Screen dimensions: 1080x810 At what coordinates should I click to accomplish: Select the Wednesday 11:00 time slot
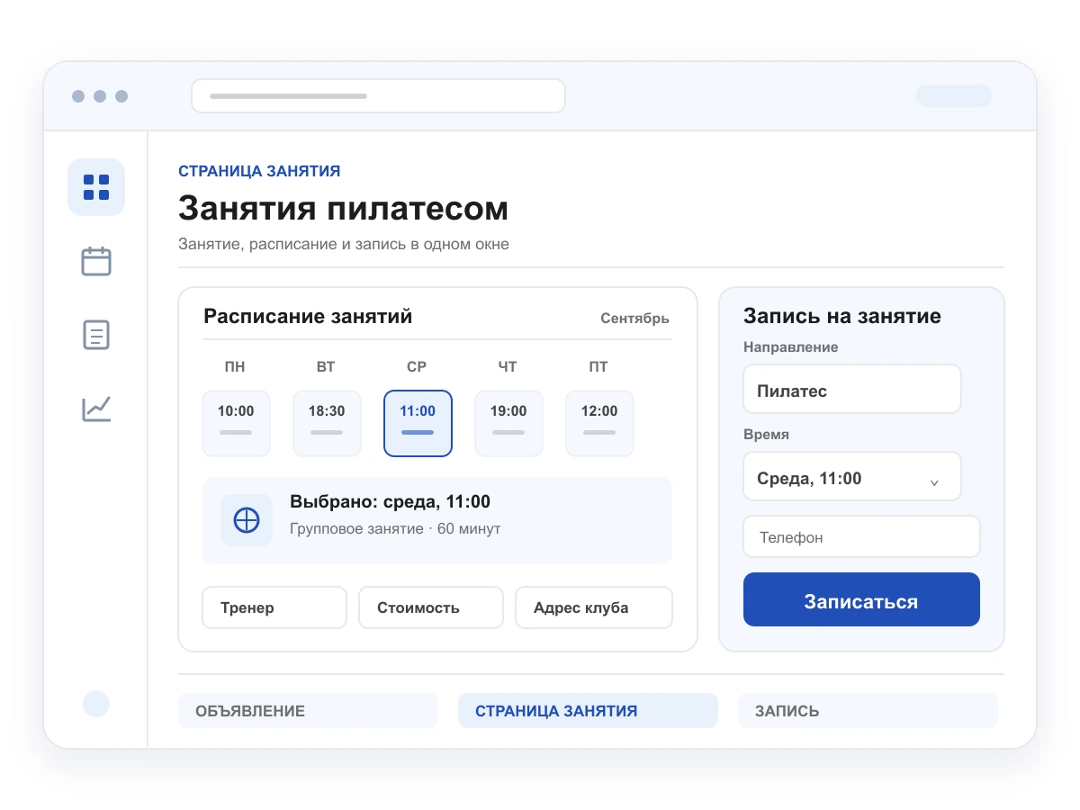(418, 423)
